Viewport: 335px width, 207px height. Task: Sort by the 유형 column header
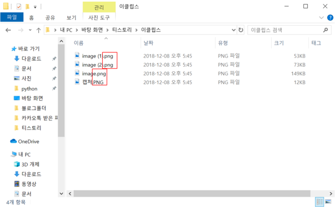tap(223, 43)
